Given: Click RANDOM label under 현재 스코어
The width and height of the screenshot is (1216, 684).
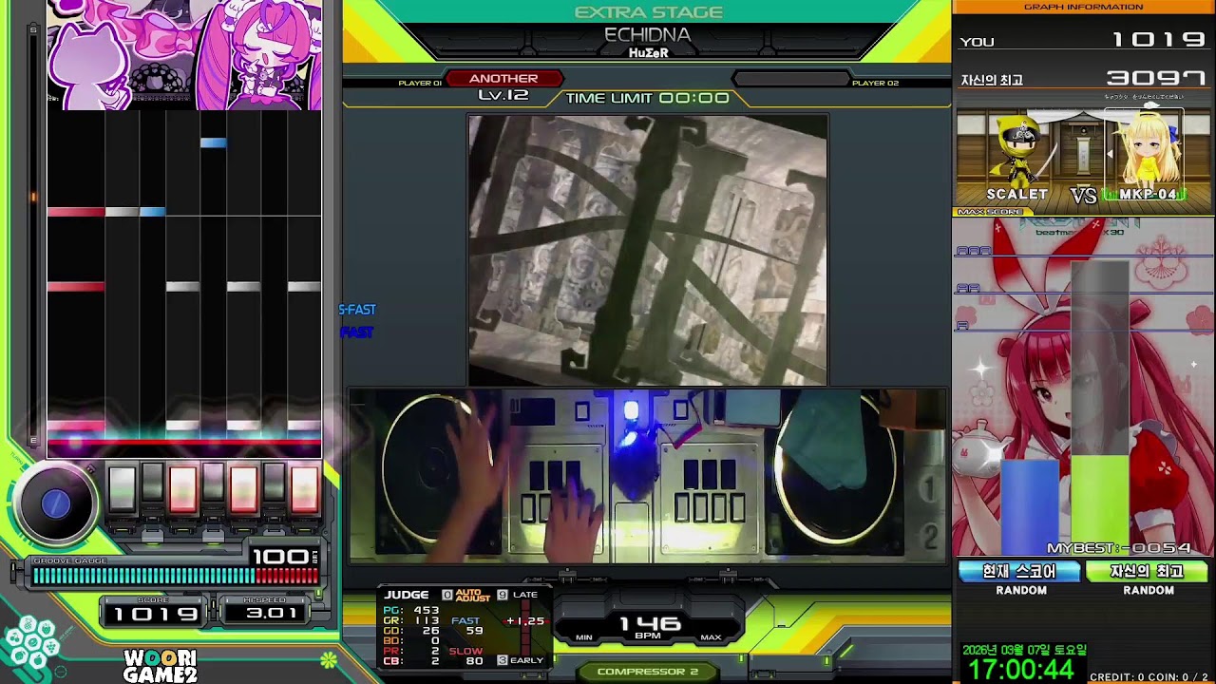Looking at the screenshot, I should [1021, 590].
